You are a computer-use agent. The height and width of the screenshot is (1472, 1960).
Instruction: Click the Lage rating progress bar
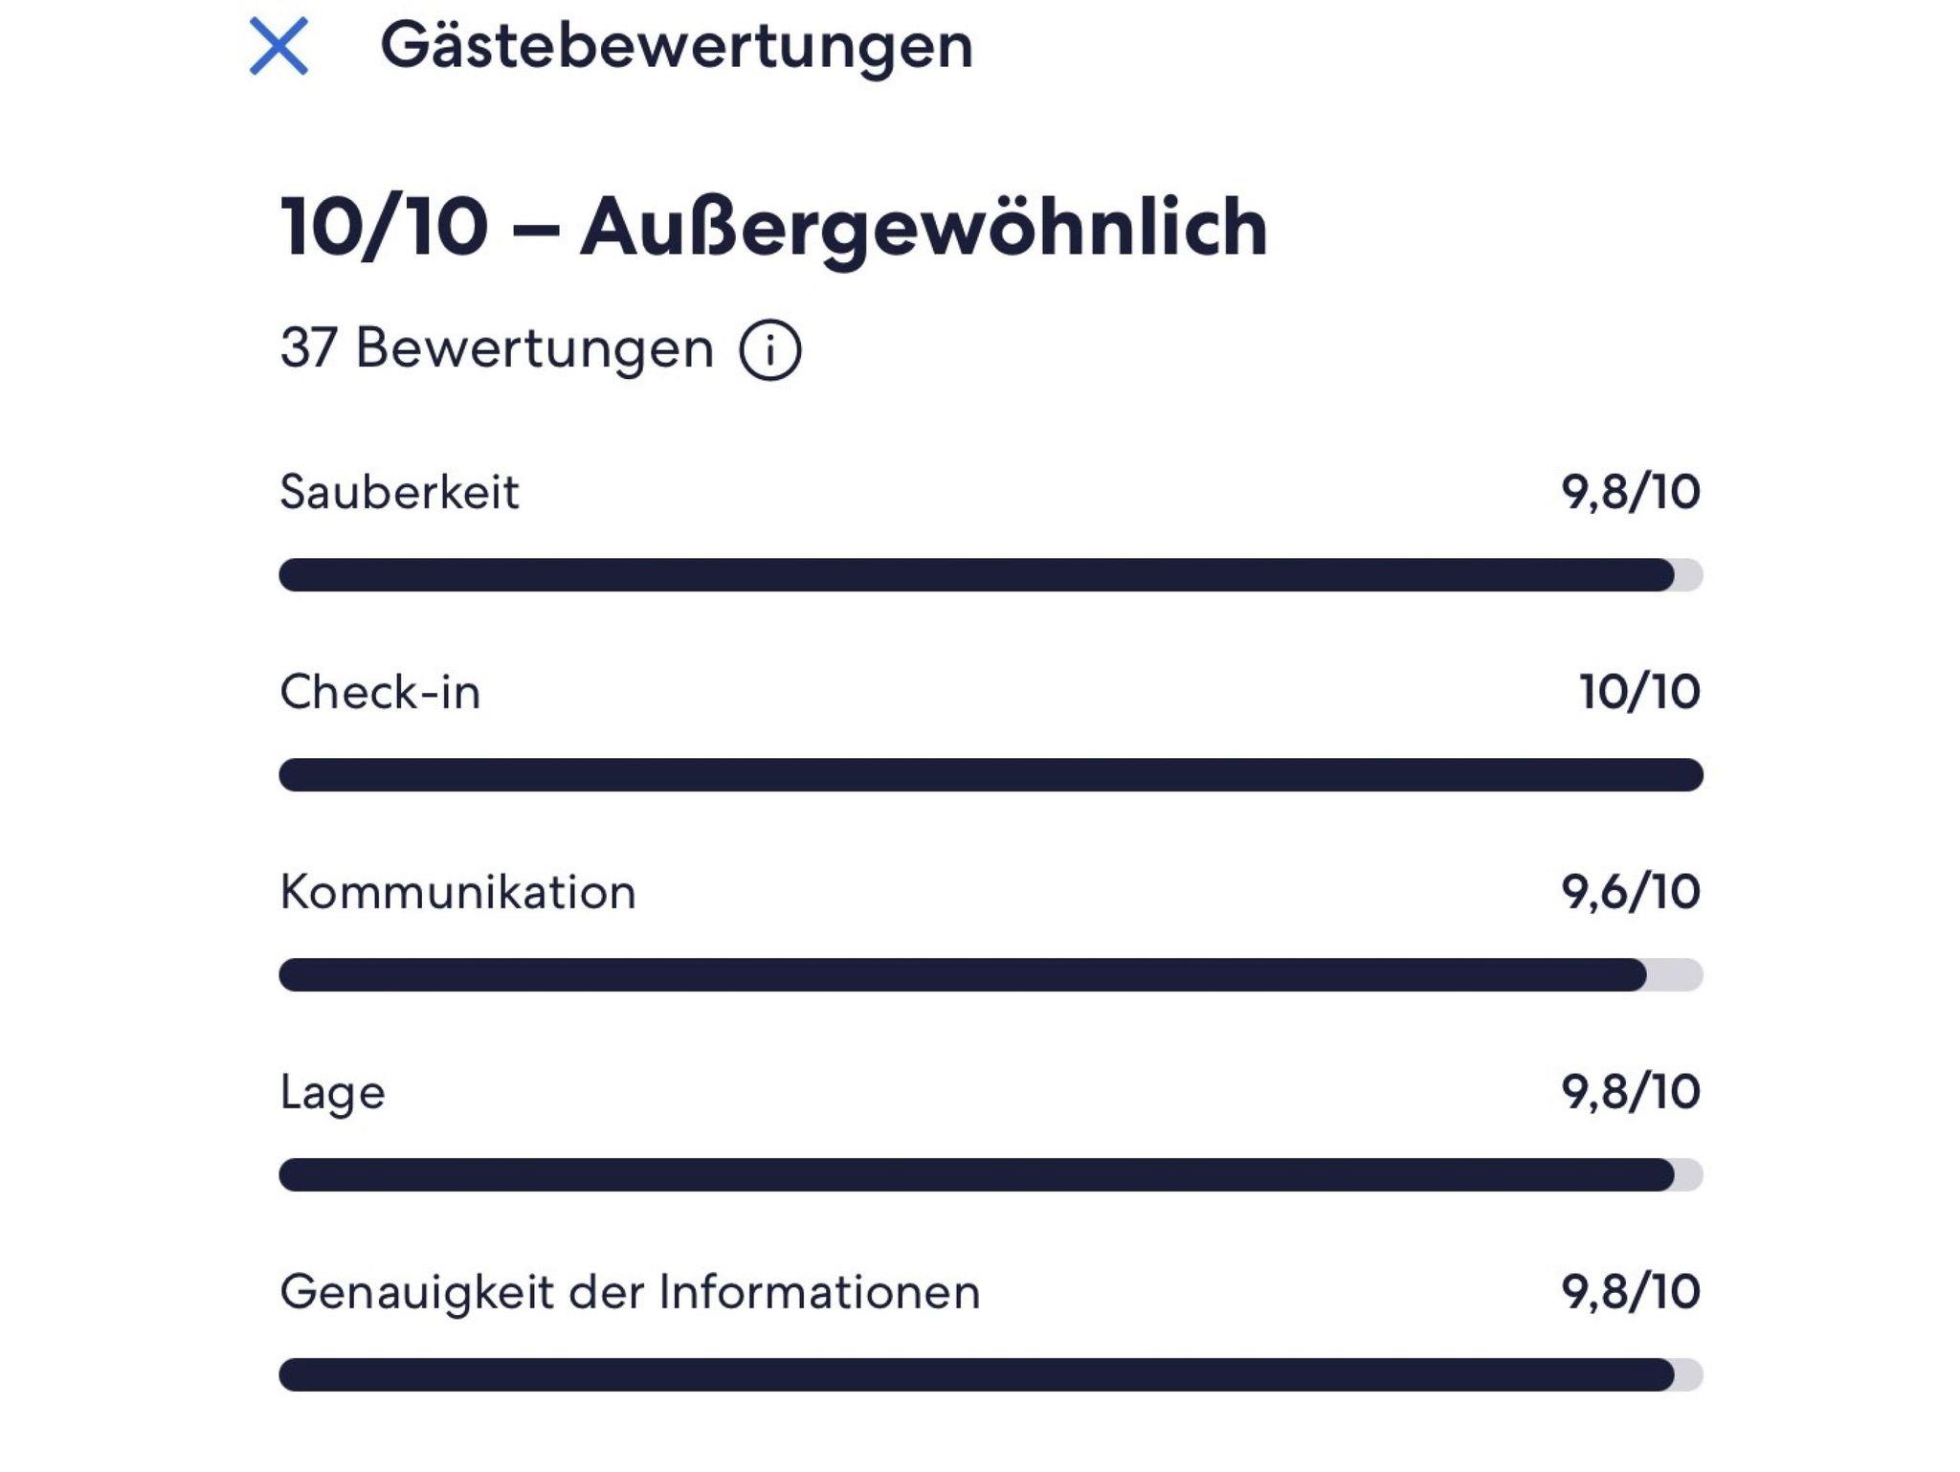(x=990, y=1175)
